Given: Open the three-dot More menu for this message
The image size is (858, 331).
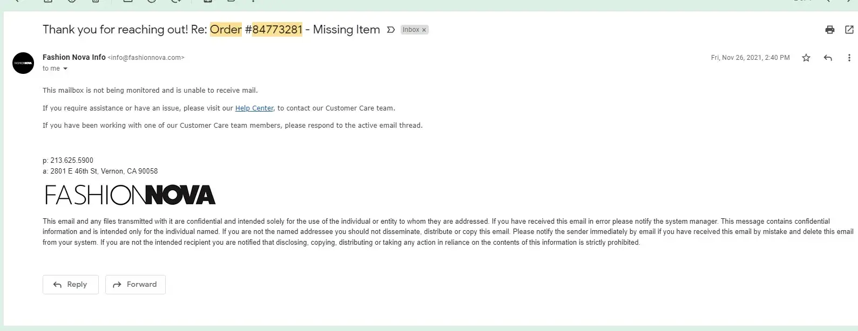Looking at the screenshot, I should coord(849,58).
